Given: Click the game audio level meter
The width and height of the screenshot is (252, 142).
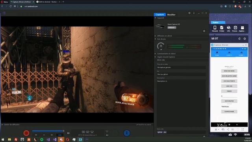Looking at the screenshot, I should click(x=184, y=47).
